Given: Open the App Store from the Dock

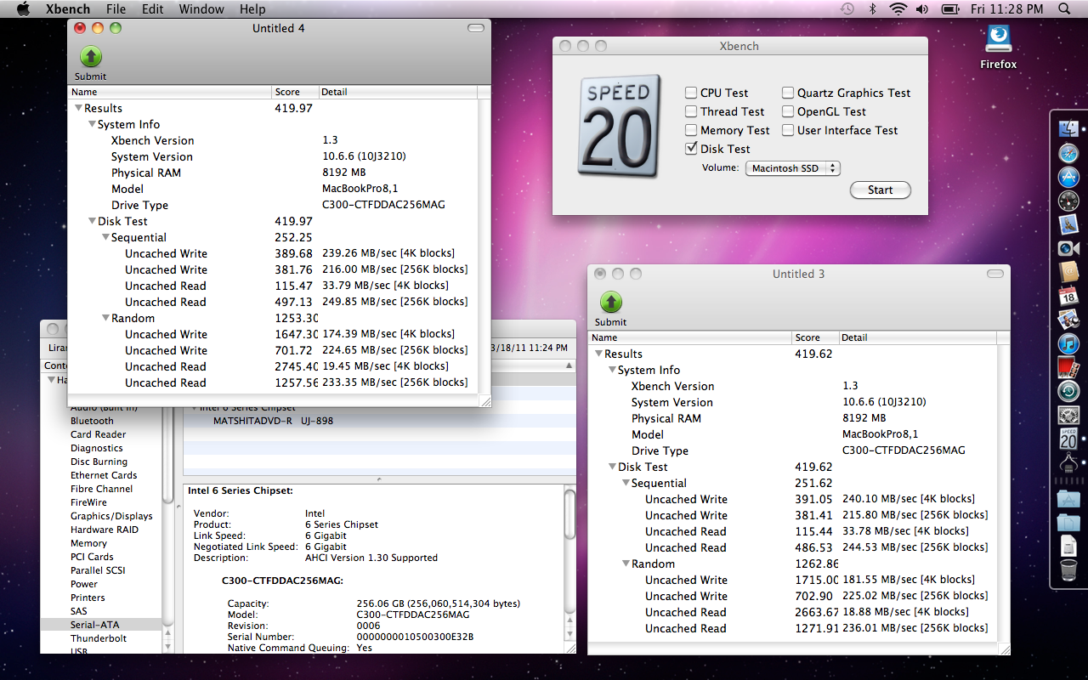Looking at the screenshot, I should (1068, 177).
